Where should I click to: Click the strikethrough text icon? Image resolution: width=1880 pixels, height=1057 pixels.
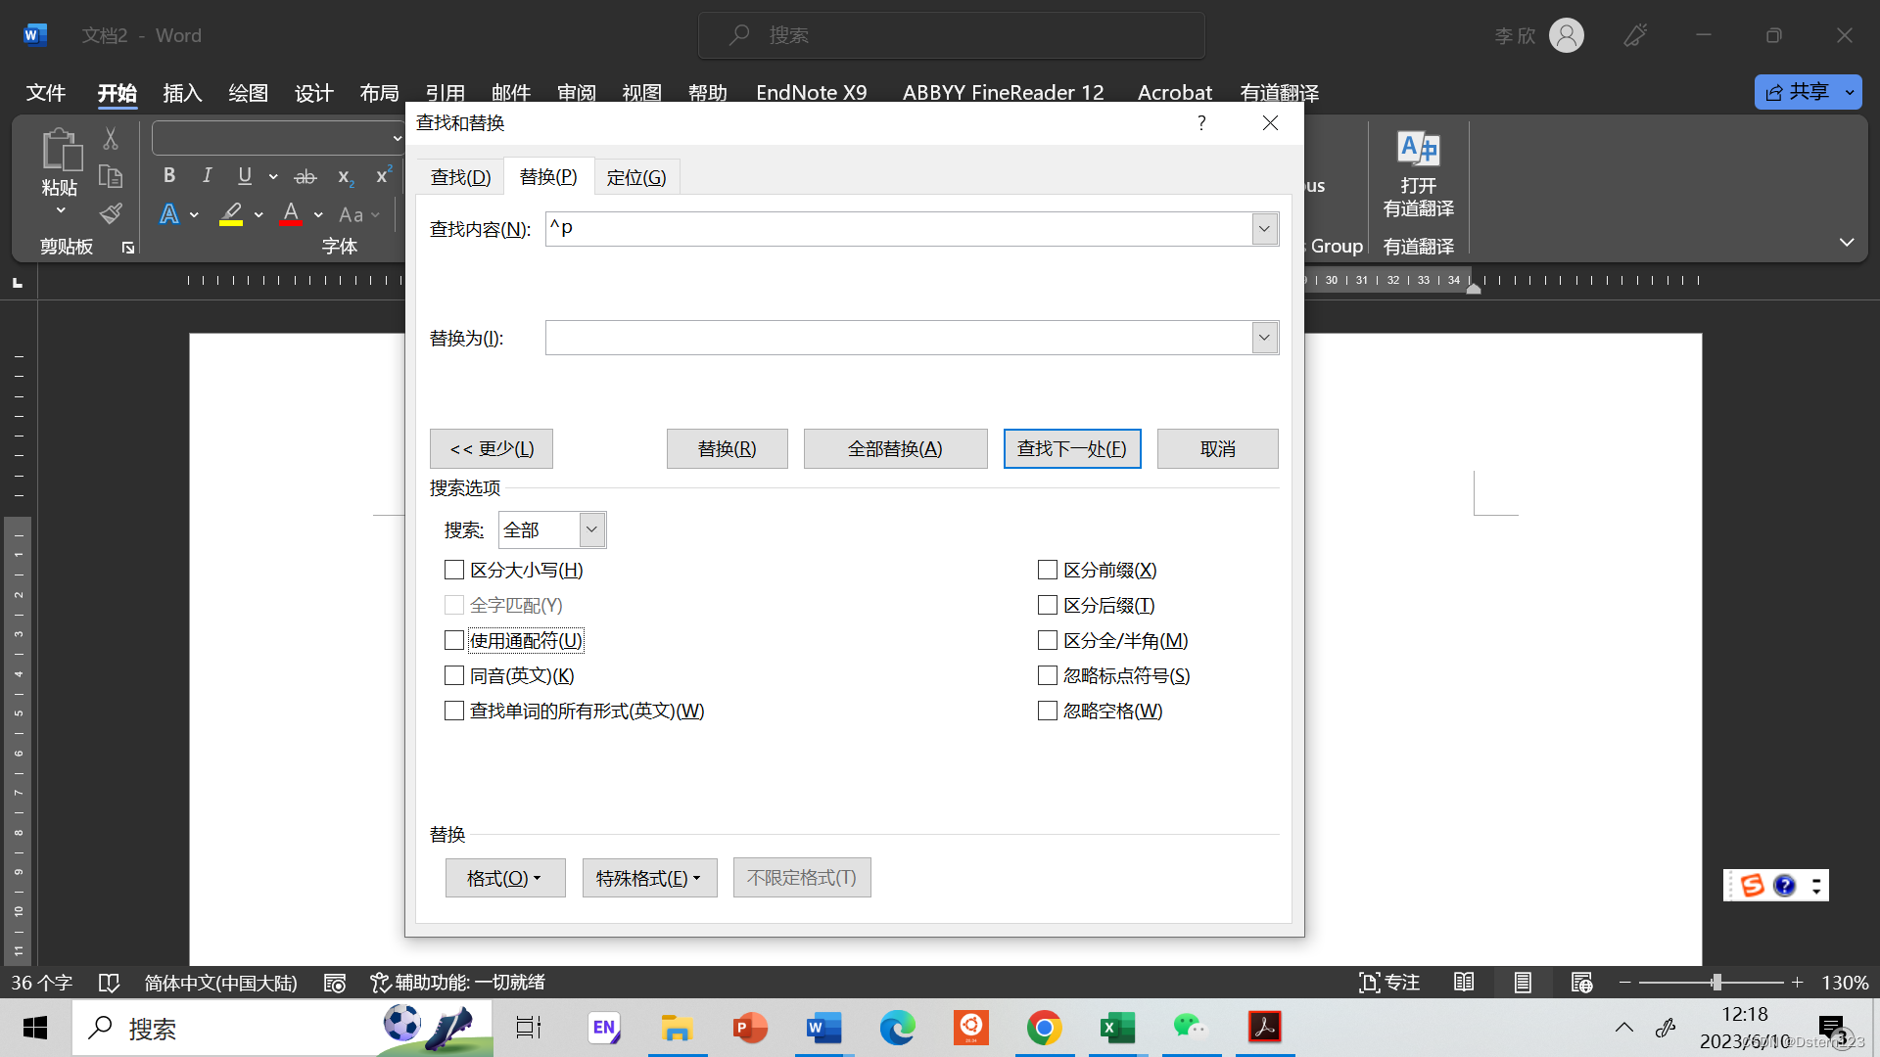point(305,176)
